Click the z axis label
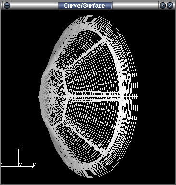The image size is (176, 185). pos(20,147)
